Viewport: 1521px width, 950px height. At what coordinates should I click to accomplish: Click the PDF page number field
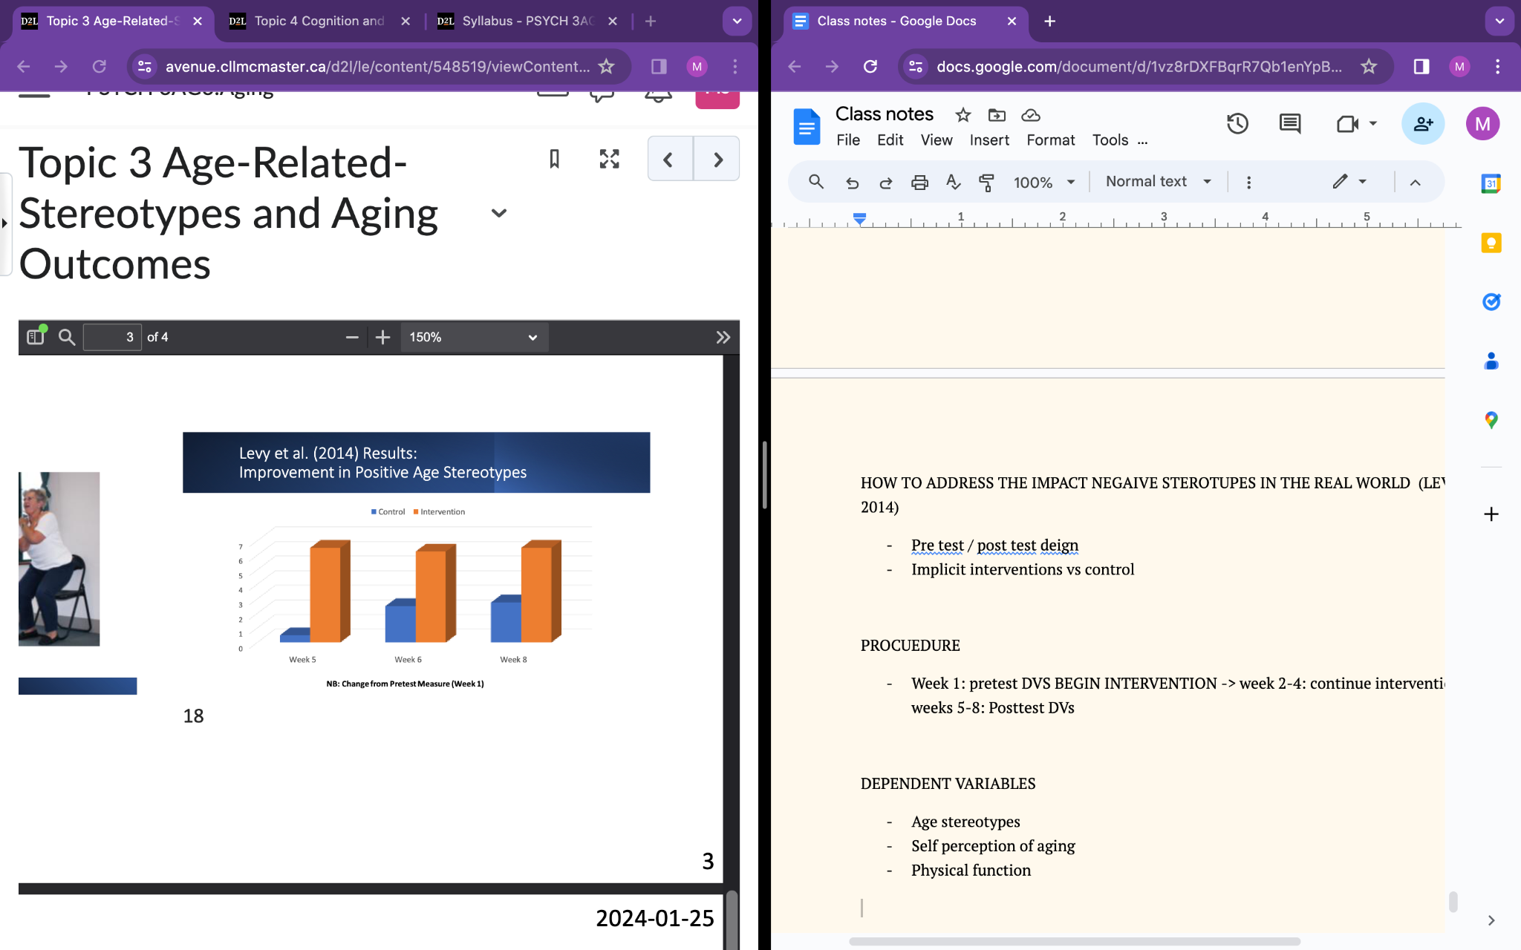coord(113,338)
